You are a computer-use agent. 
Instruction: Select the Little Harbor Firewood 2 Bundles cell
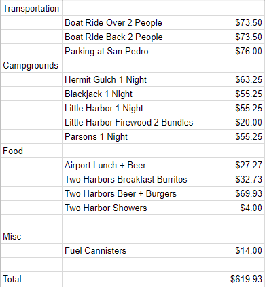[129, 122]
